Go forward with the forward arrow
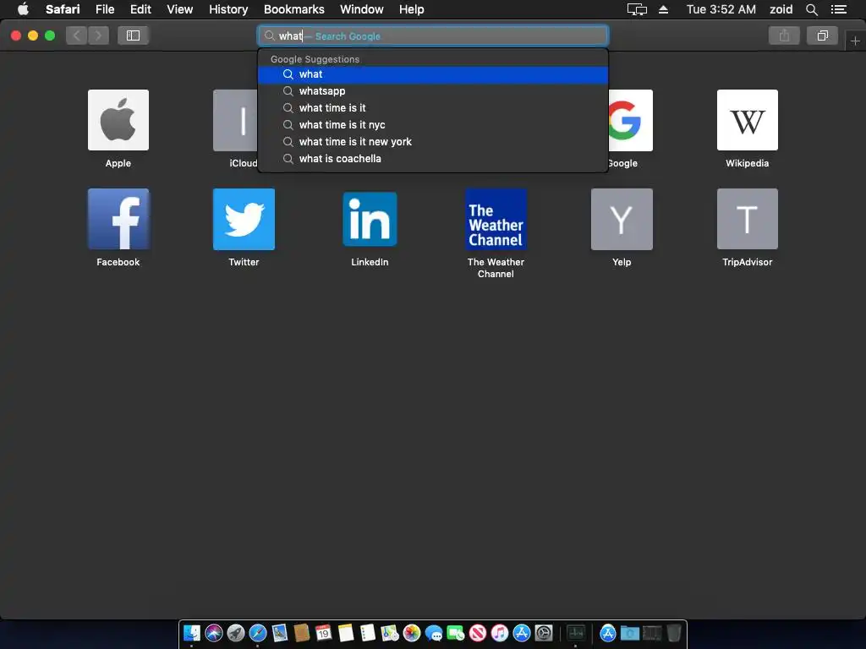 (x=98, y=35)
